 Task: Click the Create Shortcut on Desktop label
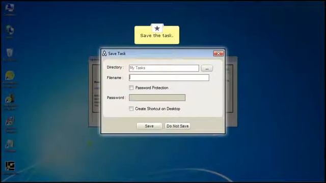coord(157,109)
